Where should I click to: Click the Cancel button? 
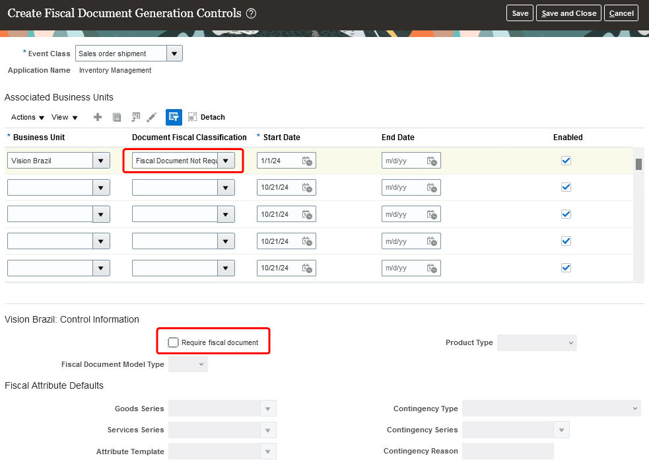(x=621, y=13)
